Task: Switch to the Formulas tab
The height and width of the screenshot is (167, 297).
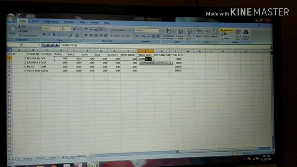Action: pos(69,22)
